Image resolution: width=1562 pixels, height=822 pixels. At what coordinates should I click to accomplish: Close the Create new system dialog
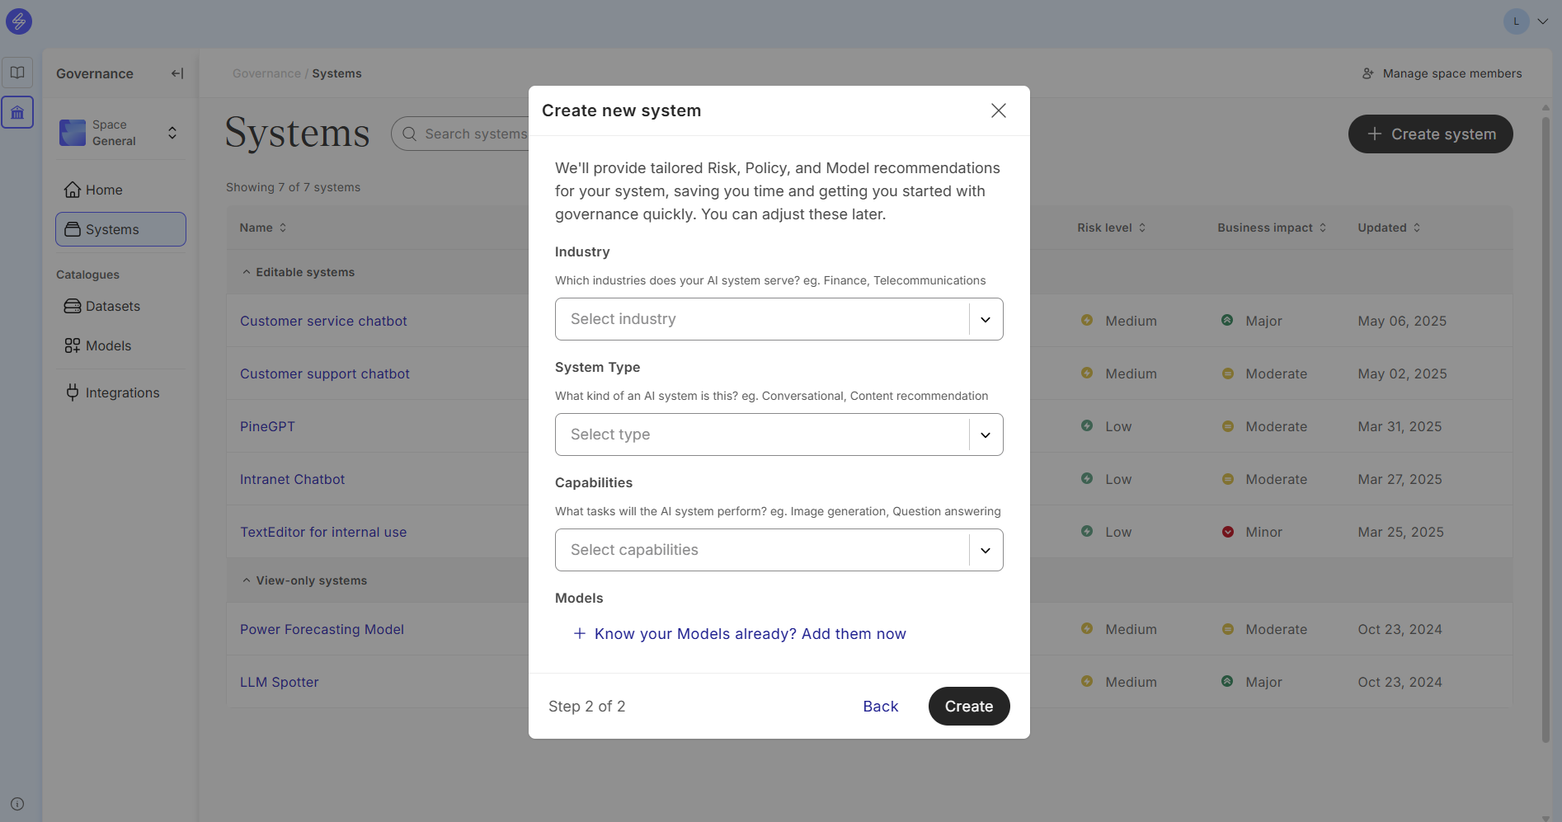(x=998, y=110)
